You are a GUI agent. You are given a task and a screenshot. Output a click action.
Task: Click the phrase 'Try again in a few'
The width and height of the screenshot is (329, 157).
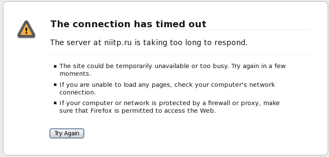259,66
